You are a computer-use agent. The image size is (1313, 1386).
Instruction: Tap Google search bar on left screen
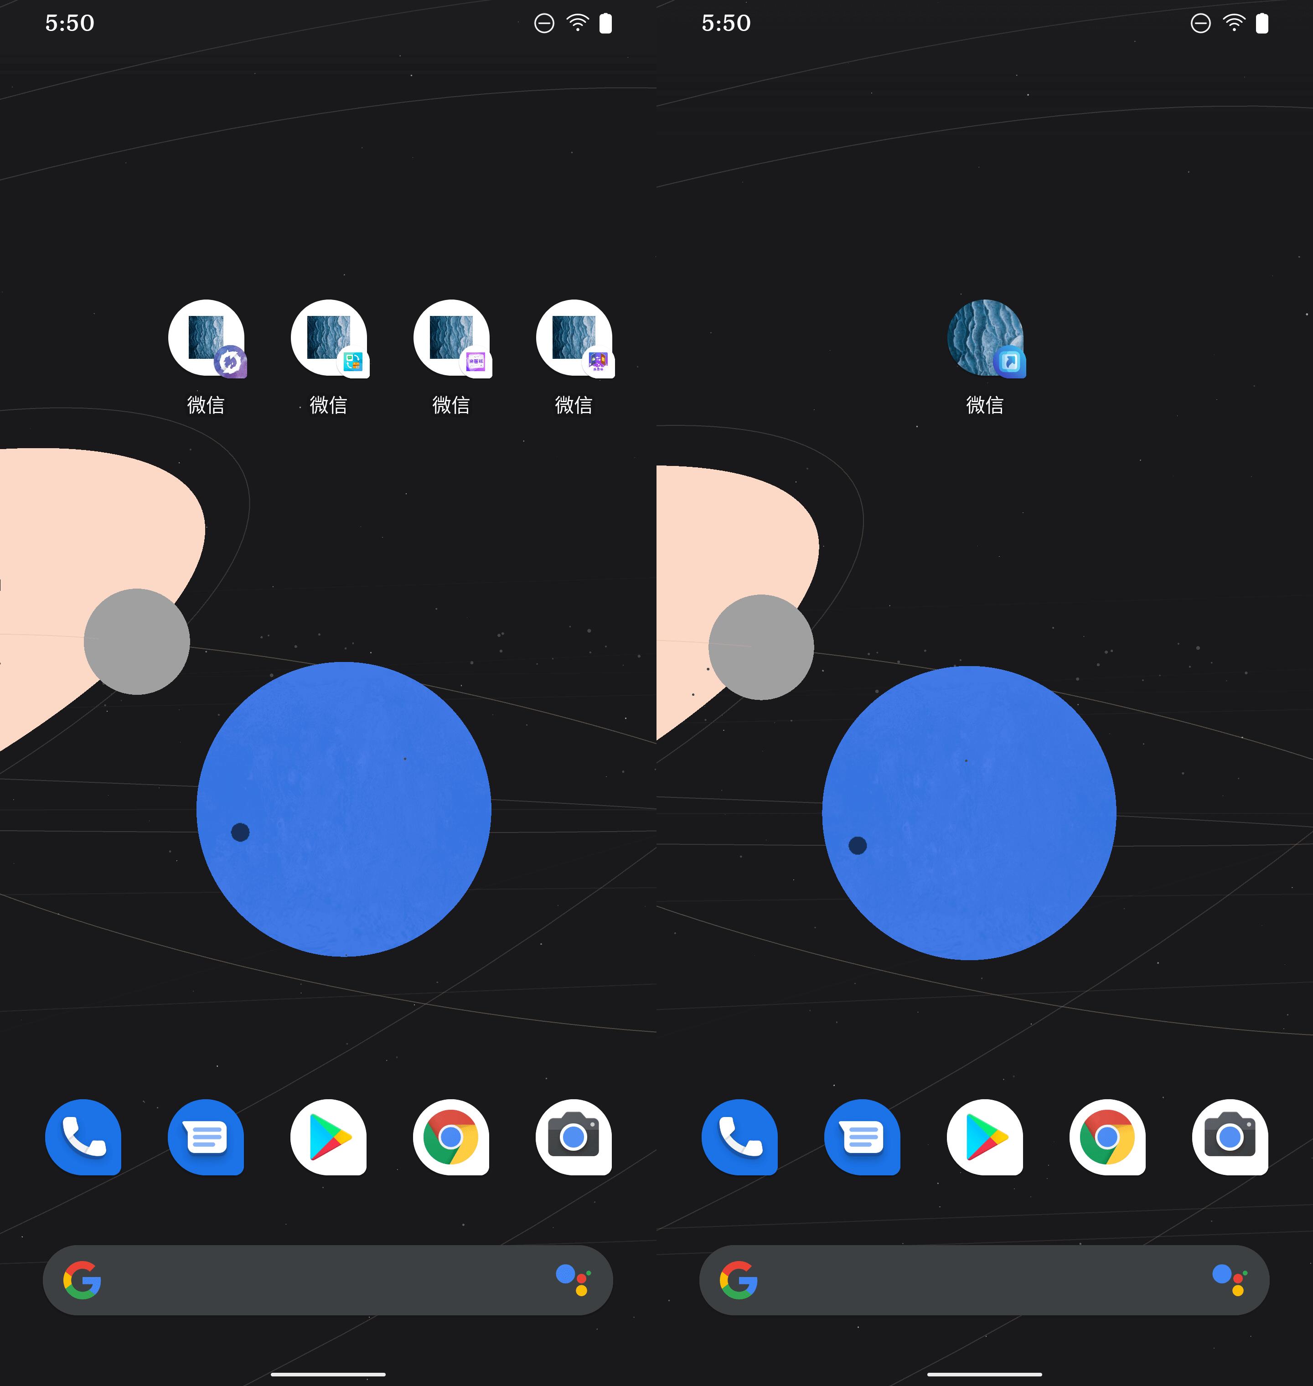(x=315, y=1280)
